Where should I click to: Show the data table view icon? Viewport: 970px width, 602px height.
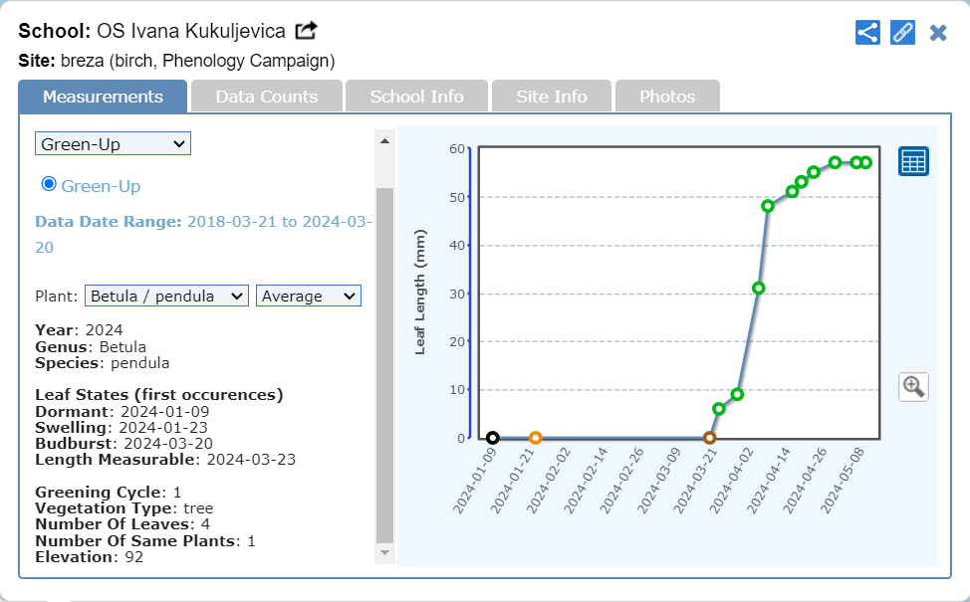(x=913, y=161)
